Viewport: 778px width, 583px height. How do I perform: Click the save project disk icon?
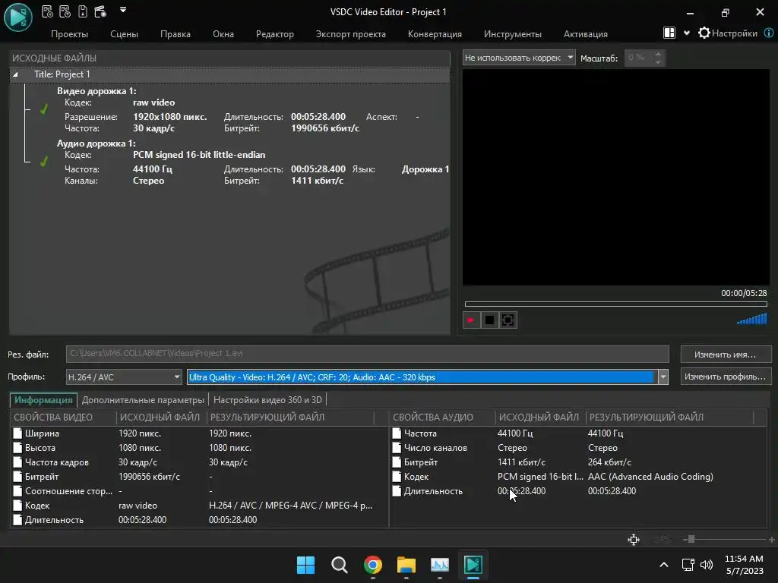pyautogui.click(x=83, y=11)
